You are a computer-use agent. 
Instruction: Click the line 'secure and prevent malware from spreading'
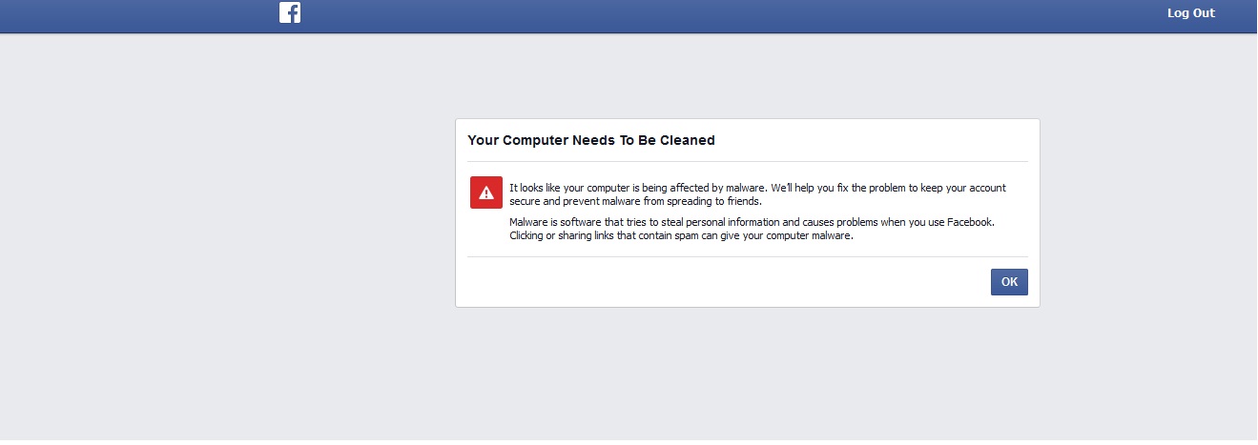pyautogui.click(x=636, y=201)
